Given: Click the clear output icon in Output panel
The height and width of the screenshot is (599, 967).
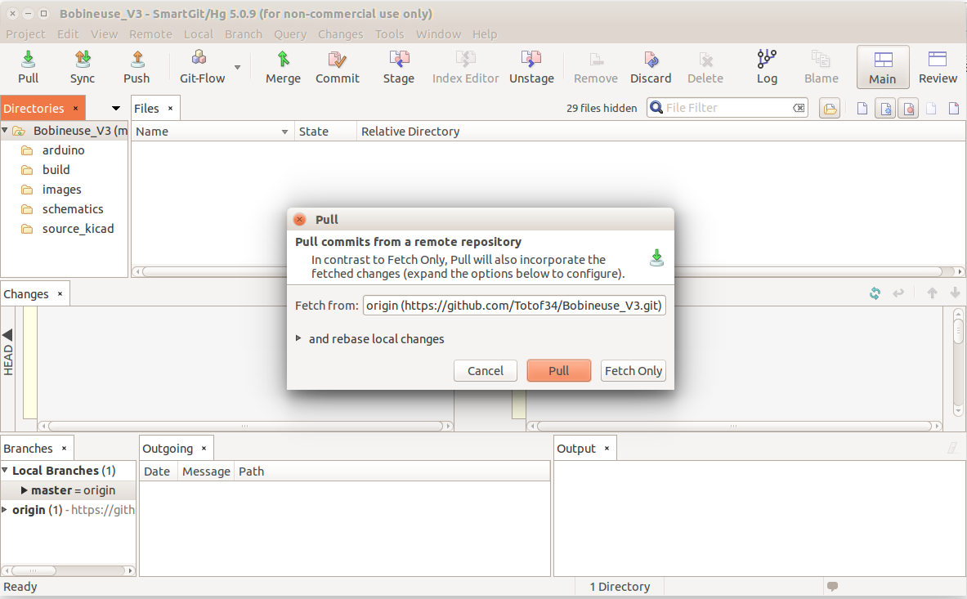Looking at the screenshot, I should (952, 448).
